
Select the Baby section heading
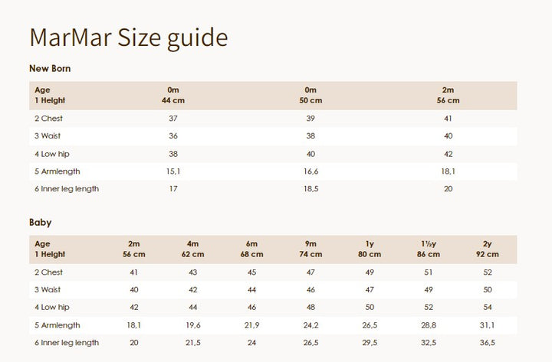40,223
